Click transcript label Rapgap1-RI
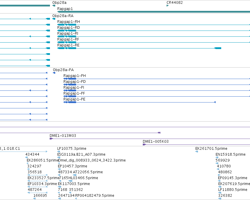Screen dimensions: 250x200 click(68, 33)
